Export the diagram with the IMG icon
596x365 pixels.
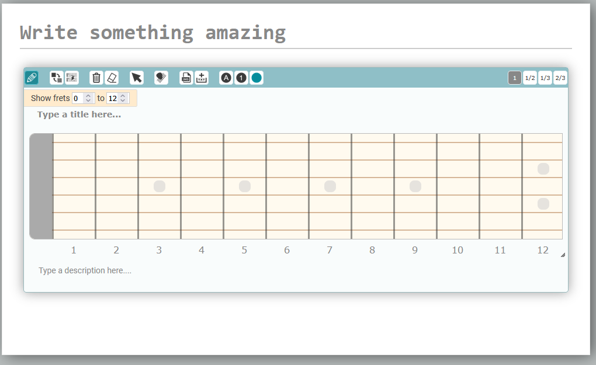186,77
